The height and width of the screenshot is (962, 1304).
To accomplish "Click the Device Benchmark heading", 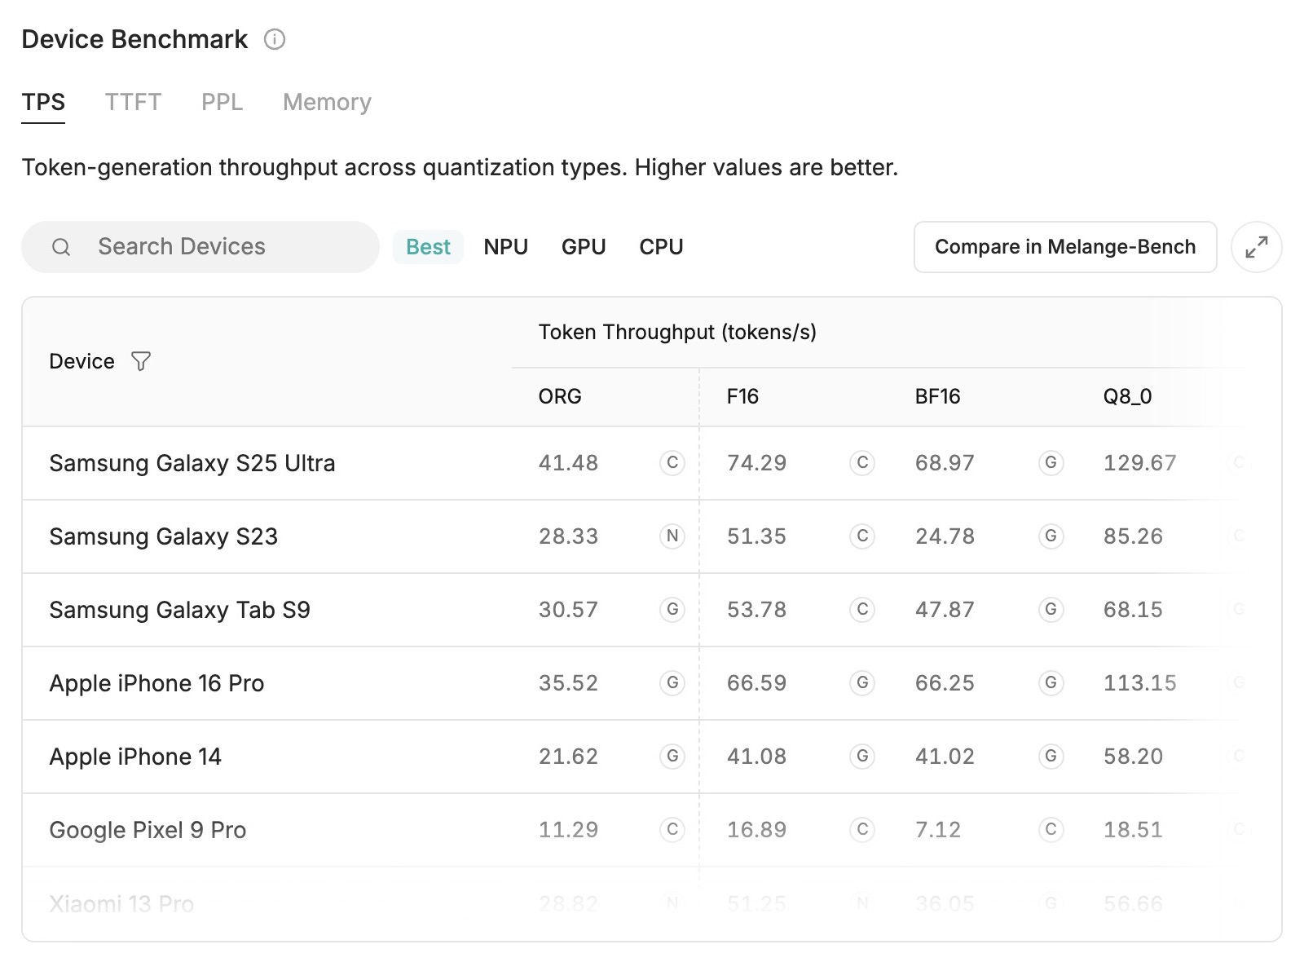I will [134, 39].
